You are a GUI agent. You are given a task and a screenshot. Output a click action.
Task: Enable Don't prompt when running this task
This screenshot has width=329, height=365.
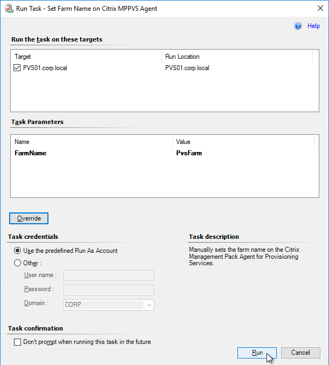point(17,342)
